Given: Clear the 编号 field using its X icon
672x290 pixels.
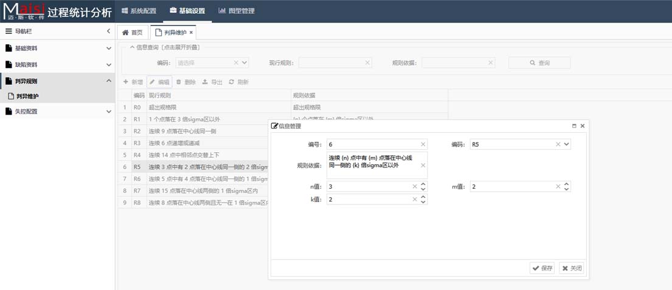Looking at the screenshot, I should click(423, 144).
